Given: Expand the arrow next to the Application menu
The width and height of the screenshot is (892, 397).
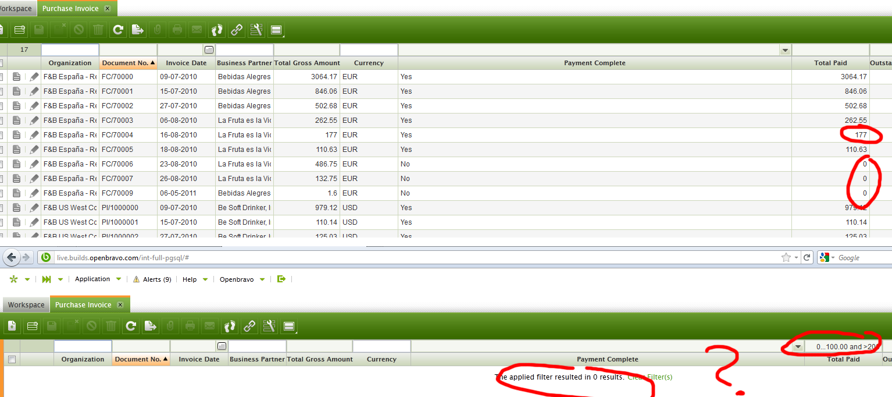Looking at the screenshot, I should (x=119, y=279).
